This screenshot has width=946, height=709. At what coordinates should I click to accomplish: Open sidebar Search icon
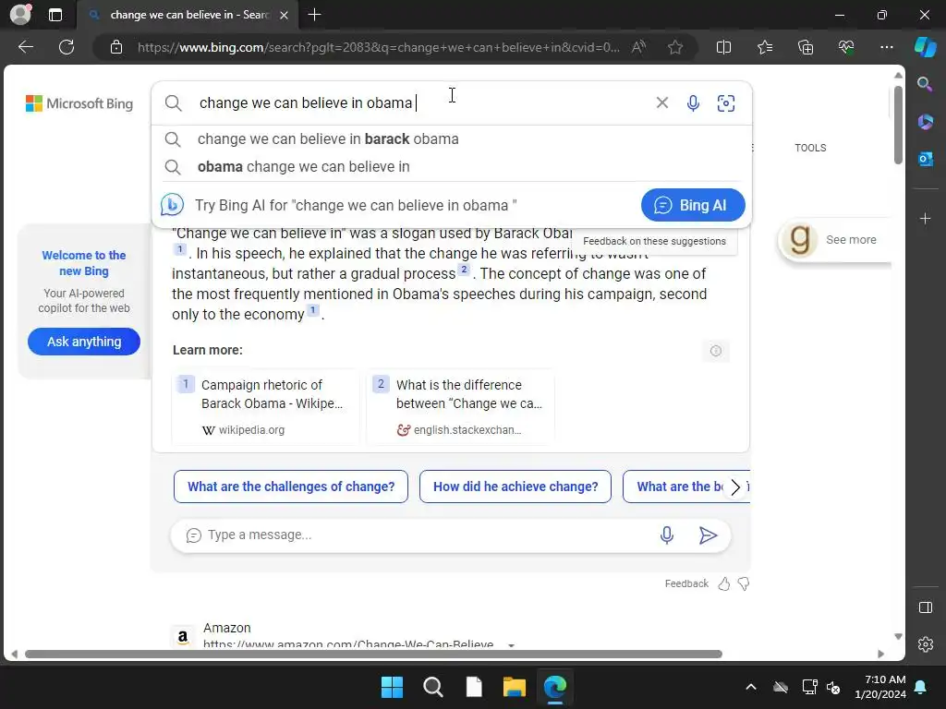(x=924, y=84)
